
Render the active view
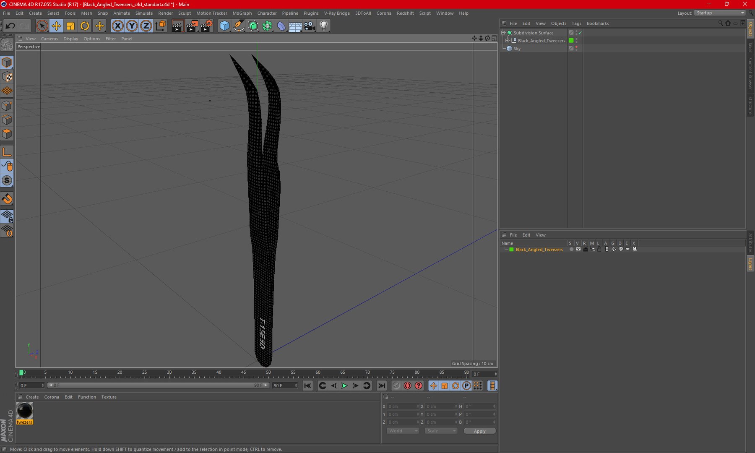pos(177,26)
